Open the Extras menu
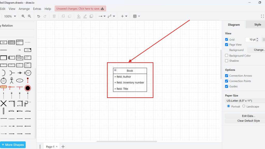265x149 pixels. (x=37, y=9)
